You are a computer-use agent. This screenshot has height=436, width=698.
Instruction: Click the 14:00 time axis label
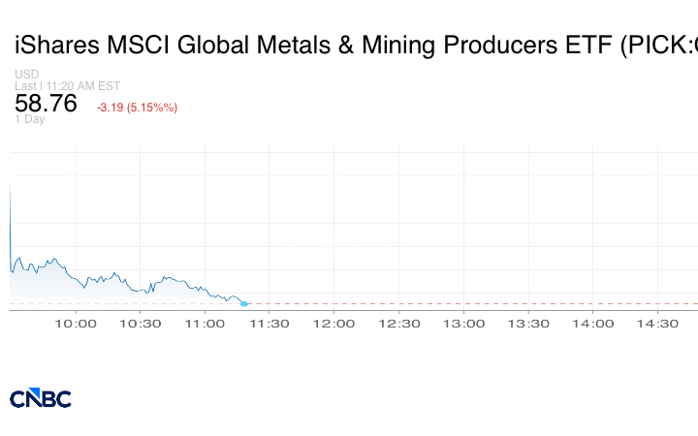(x=592, y=324)
